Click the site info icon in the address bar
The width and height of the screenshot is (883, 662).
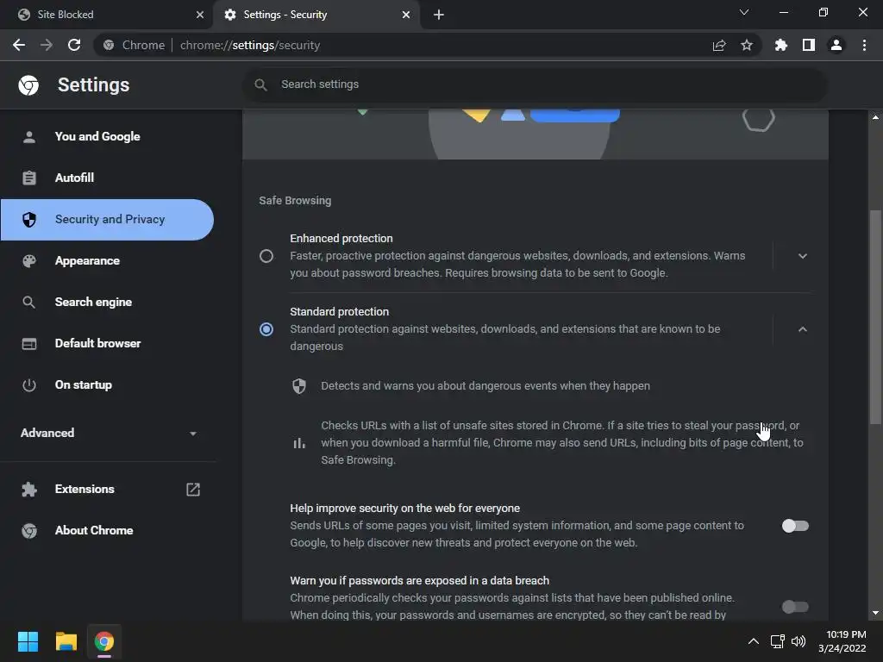click(x=109, y=45)
